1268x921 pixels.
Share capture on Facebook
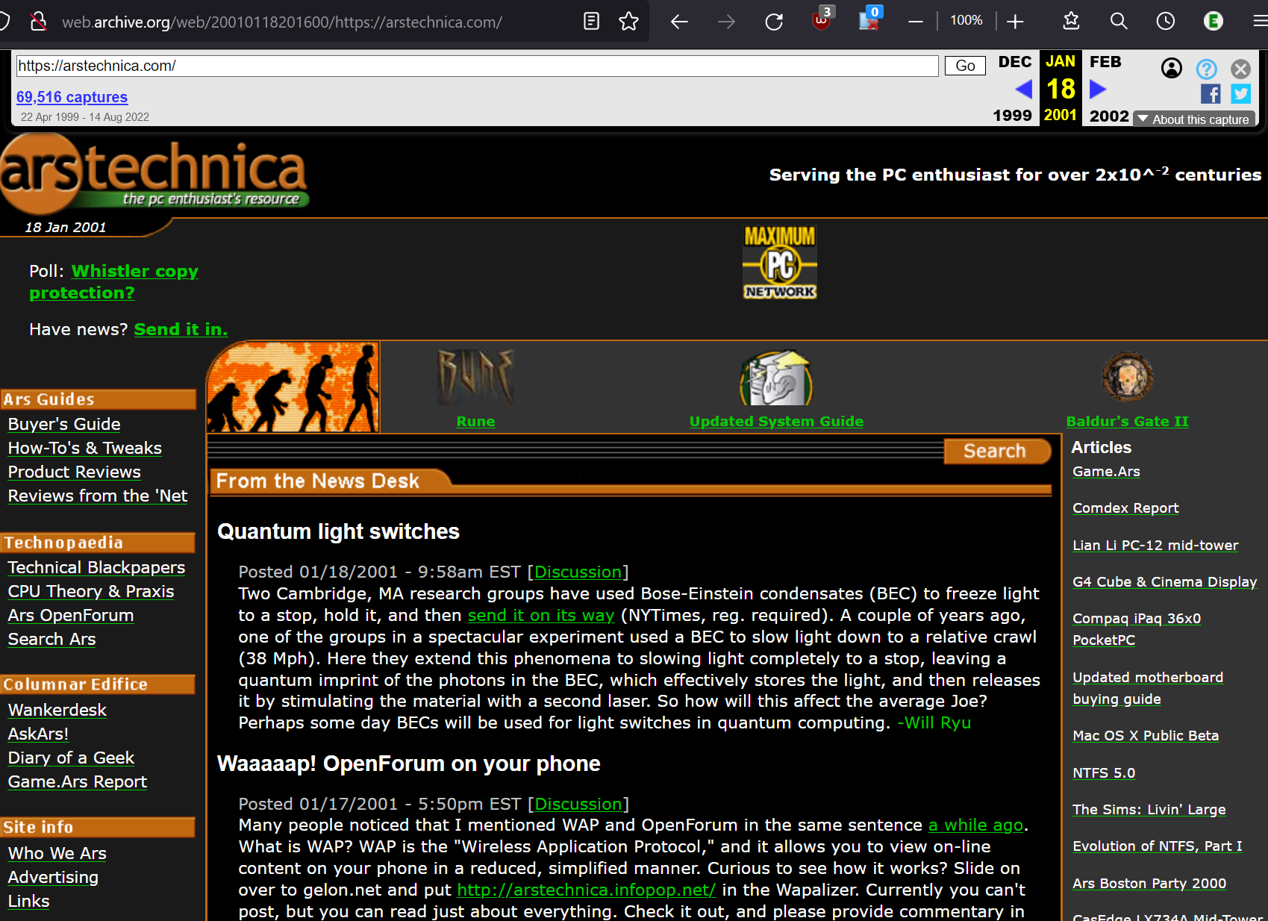click(x=1211, y=94)
